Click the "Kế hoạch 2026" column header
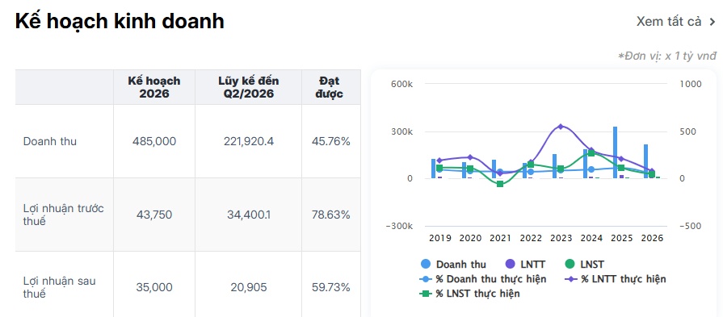Viewport: 723px width, 317px height. [154, 87]
